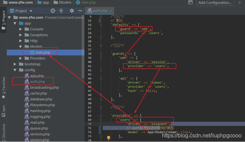
Task: Expand the Http folder arrow
Action: 20,41
